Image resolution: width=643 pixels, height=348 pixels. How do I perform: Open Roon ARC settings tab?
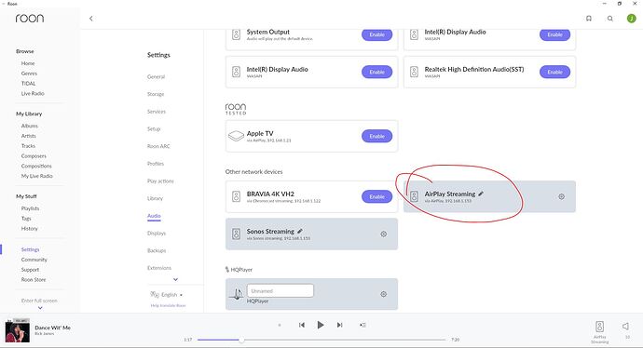click(x=158, y=146)
